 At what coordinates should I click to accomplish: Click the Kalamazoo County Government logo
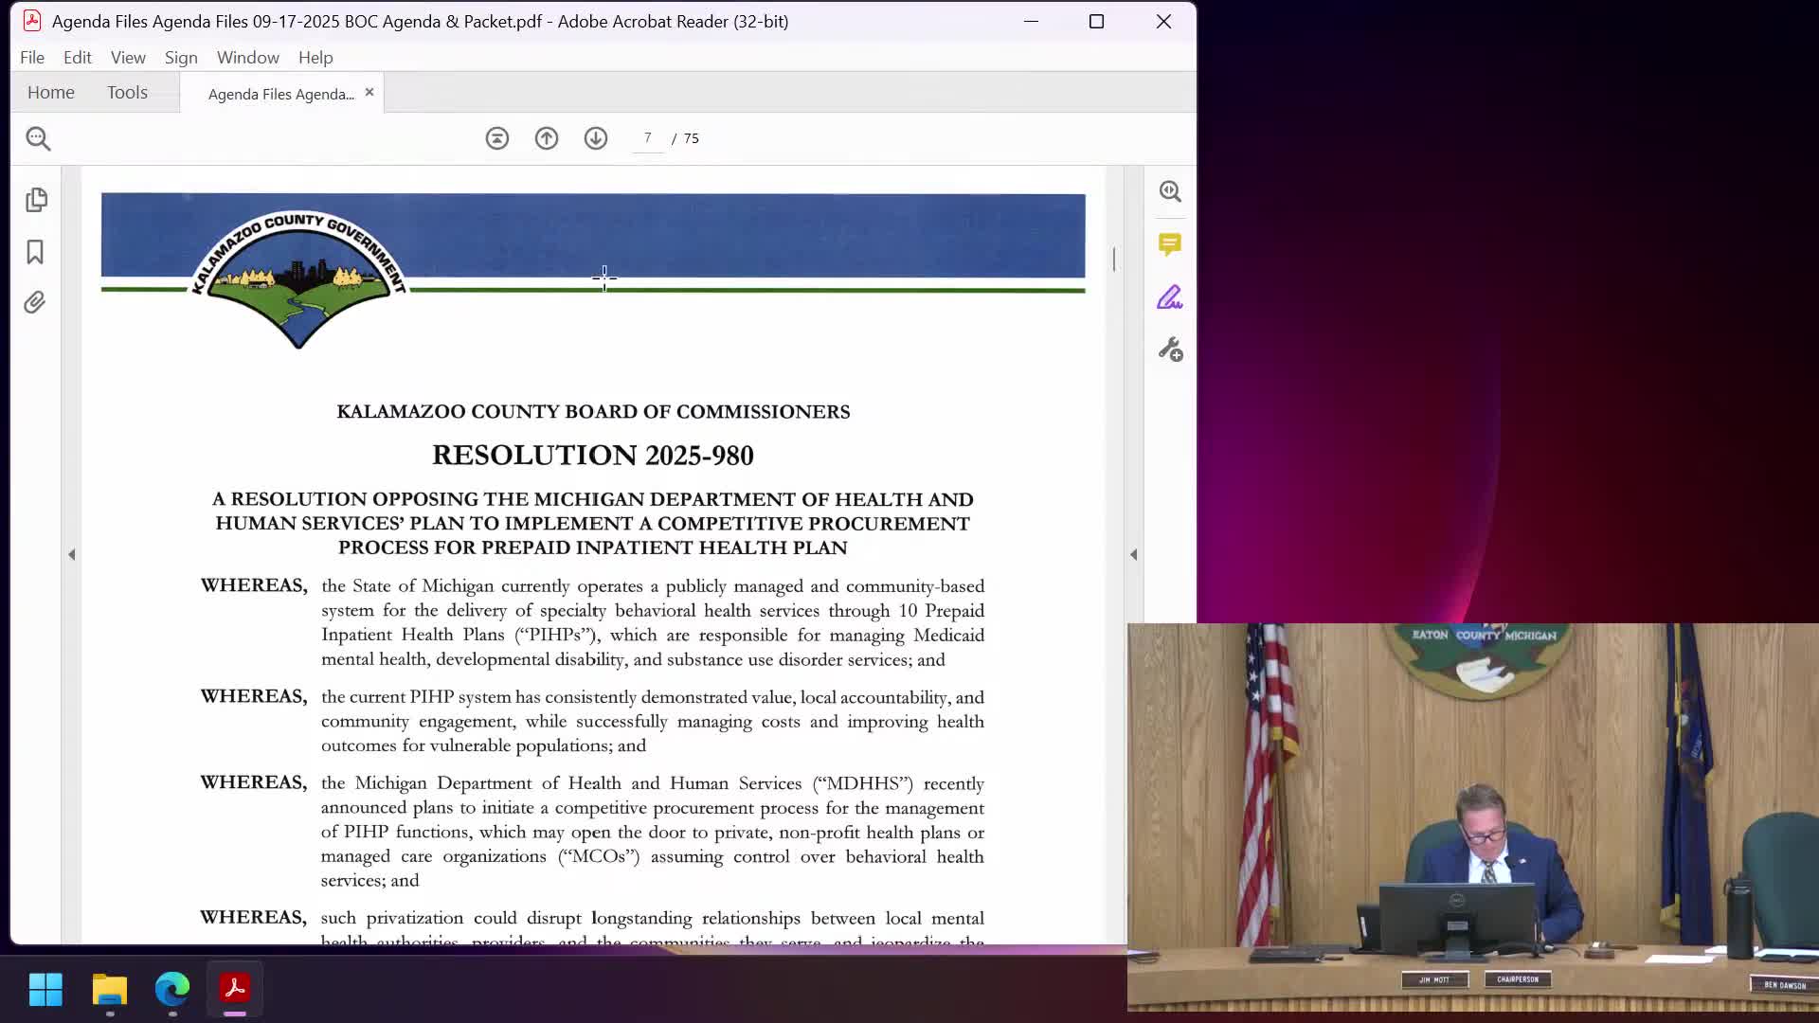[299, 278]
